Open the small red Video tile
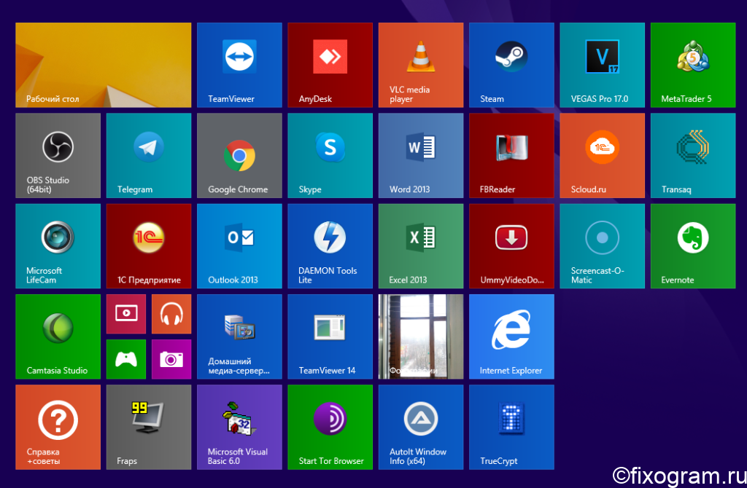747x488 pixels. click(126, 314)
